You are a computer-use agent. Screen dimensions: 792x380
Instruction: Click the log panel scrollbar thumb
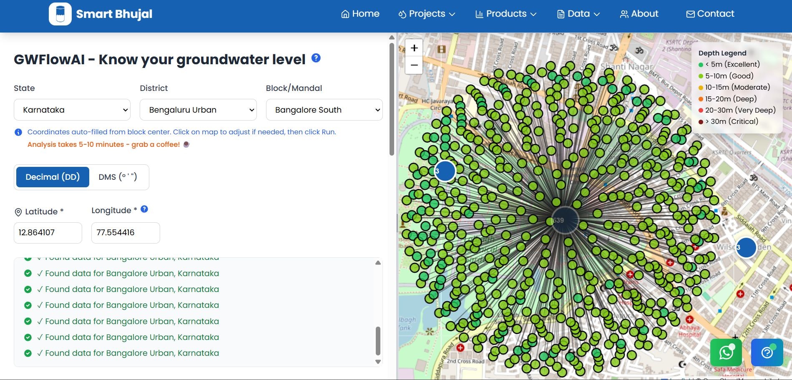tap(378, 340)
